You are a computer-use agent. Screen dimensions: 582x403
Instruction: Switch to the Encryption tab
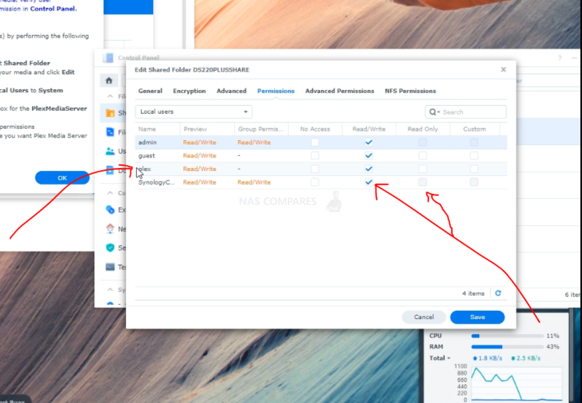(189, 91)
